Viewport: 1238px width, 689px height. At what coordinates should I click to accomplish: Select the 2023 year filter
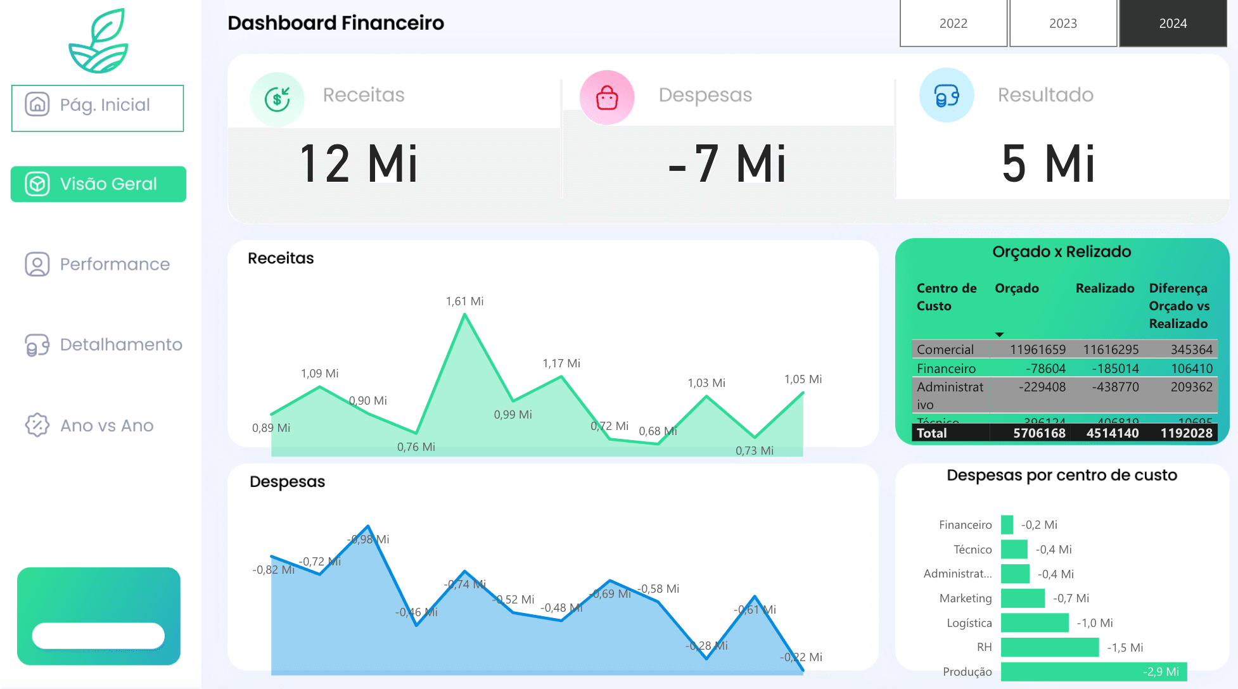click(1063, 23)
